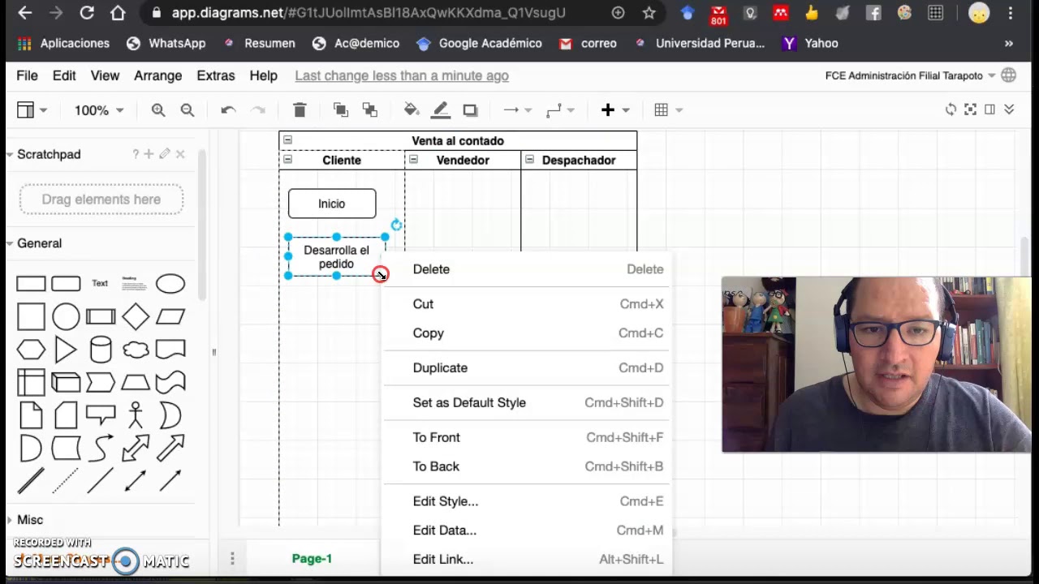Undo the last action

pyautogui.click(x=228, y=110)
